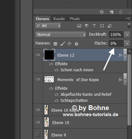This screenshot has height=139, width=132.
Task: Click fx icon on Ebene 12
Action: click(120, 55)
